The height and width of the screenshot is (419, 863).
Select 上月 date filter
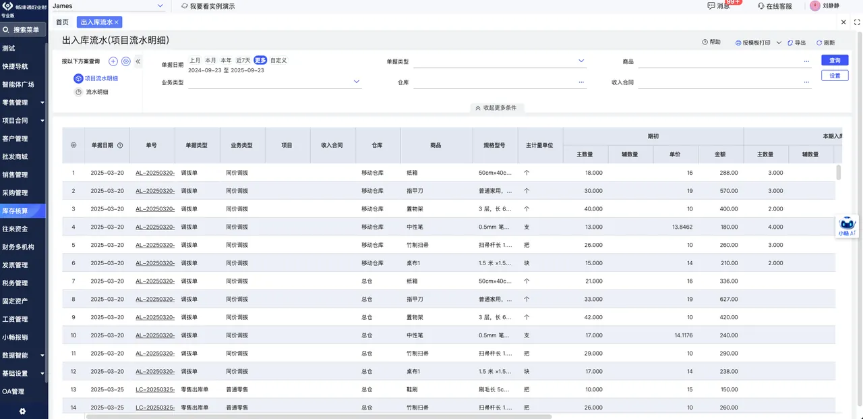[x=194, y=60]
